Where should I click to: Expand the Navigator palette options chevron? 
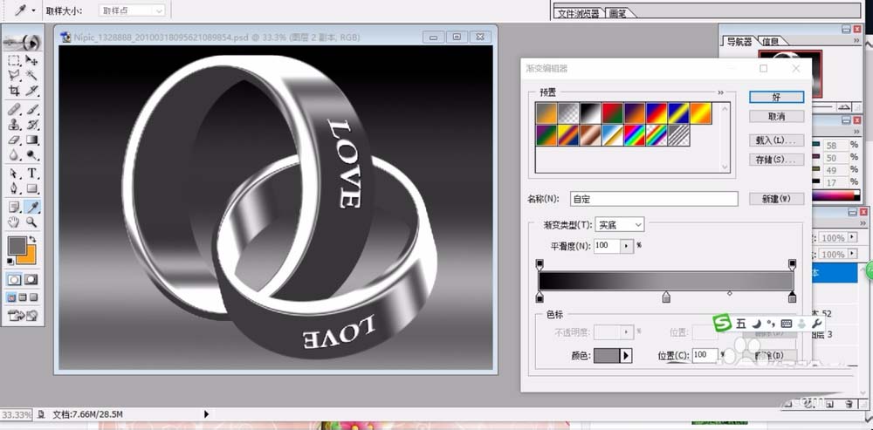[x=856, y=41]
